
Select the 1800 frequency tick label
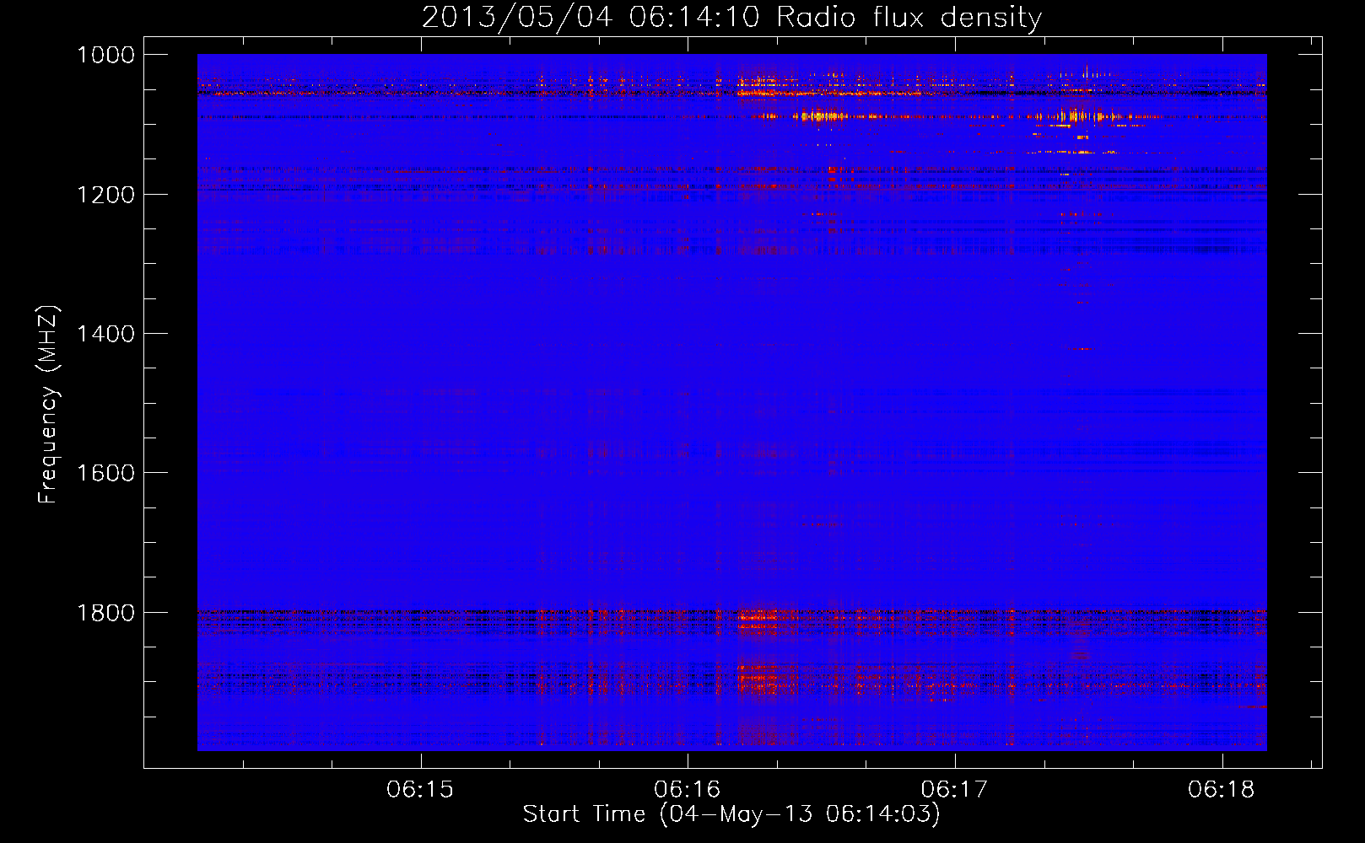point(105,613)
